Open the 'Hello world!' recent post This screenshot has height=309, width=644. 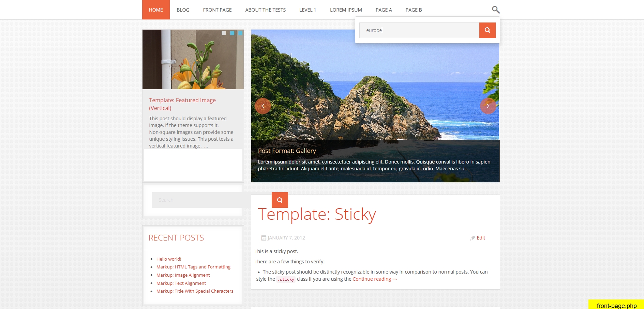(169, 259)
